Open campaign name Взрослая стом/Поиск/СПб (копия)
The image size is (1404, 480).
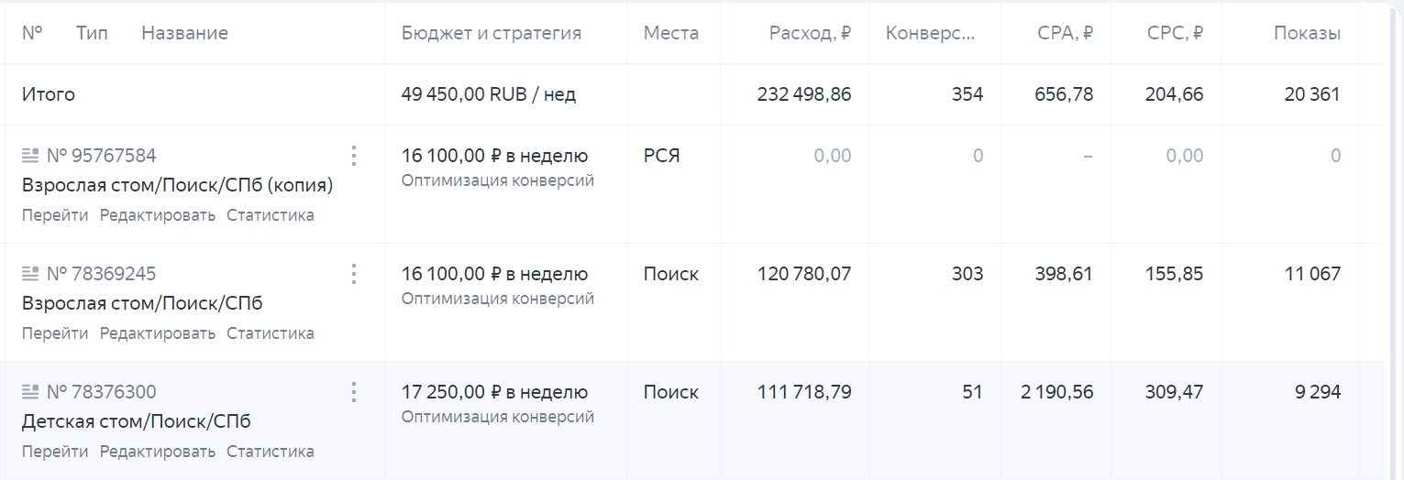coord(177,185)
